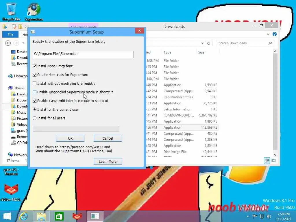This screenshot has height=222, width=296.
Task: Select Install for the current user
Action: click(35, 110)
